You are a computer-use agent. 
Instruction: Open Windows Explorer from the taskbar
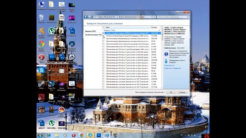pos(57,135)
